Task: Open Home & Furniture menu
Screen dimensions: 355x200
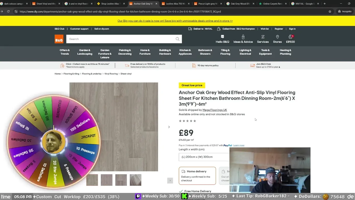Action: tap(145, 52)
